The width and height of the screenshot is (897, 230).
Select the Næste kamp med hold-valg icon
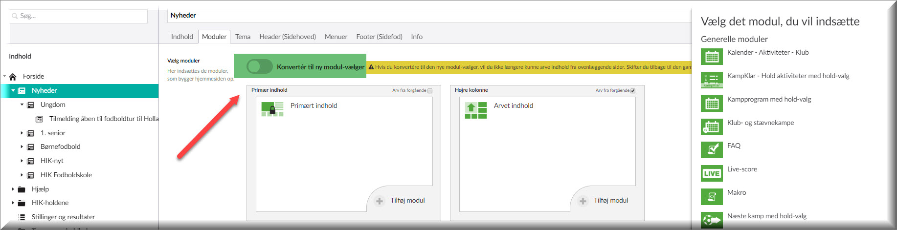(x=712, y=220)
